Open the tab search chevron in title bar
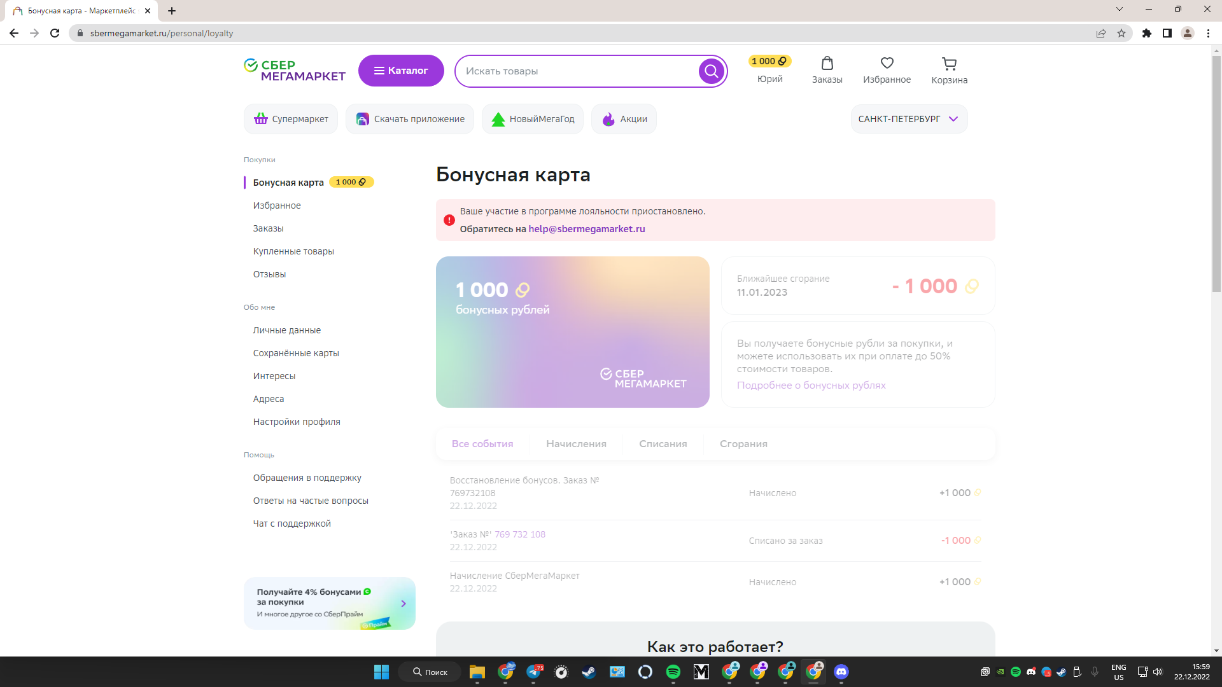 (x=1120, y=9)
